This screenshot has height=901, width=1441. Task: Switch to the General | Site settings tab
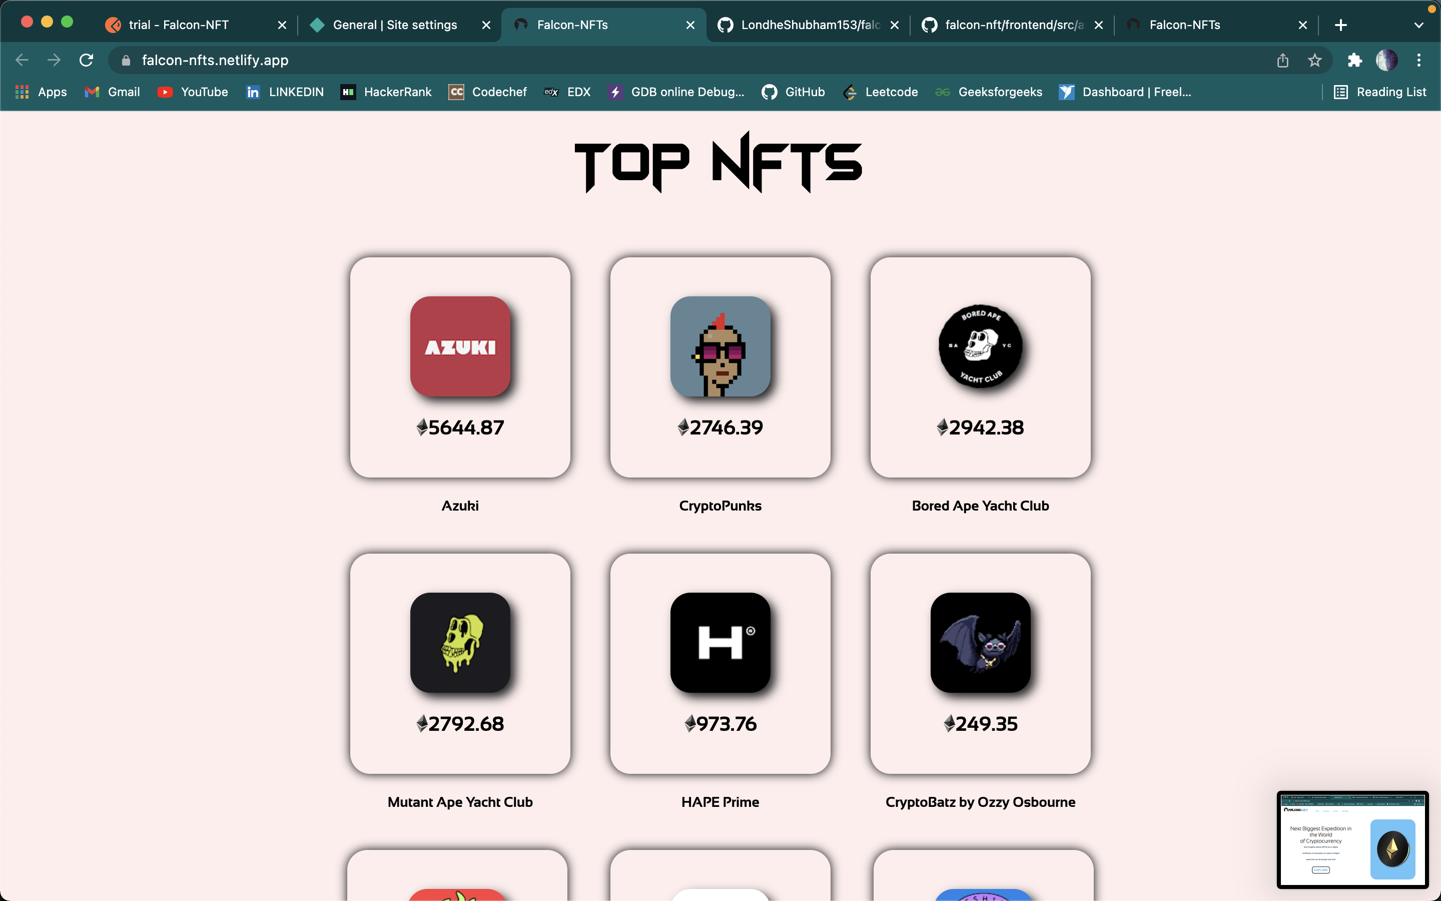[x=395, y=25]
